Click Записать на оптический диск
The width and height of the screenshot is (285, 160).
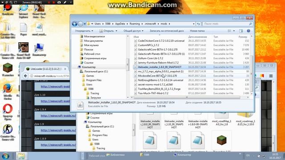click(167, 31)
